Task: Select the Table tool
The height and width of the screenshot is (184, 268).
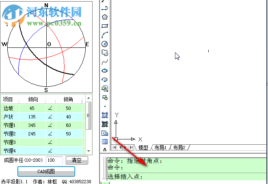Action: (105, 141)
